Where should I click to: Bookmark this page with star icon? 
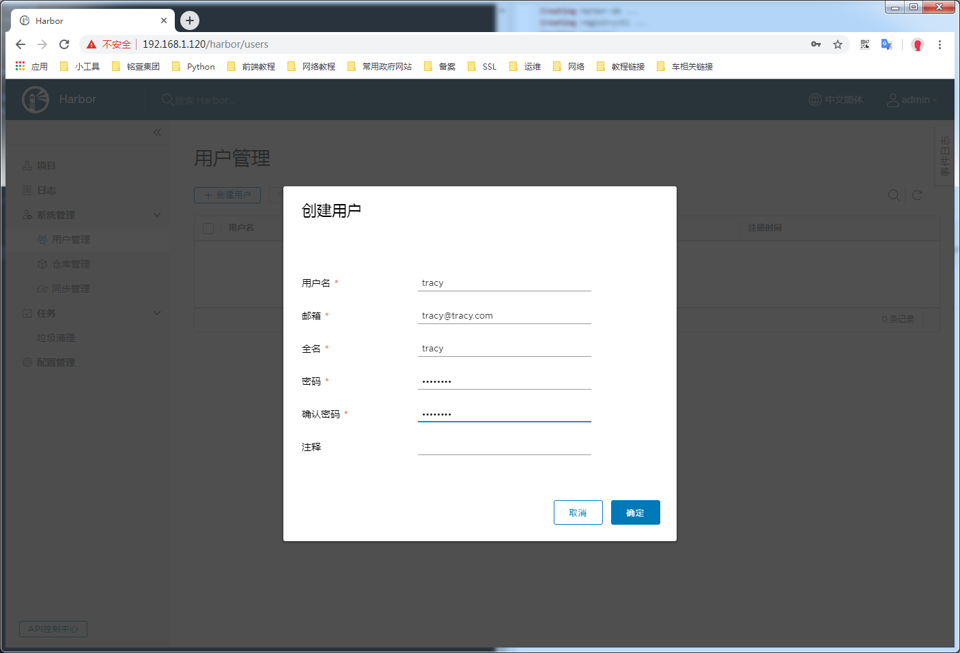click(x=838, y=44)
